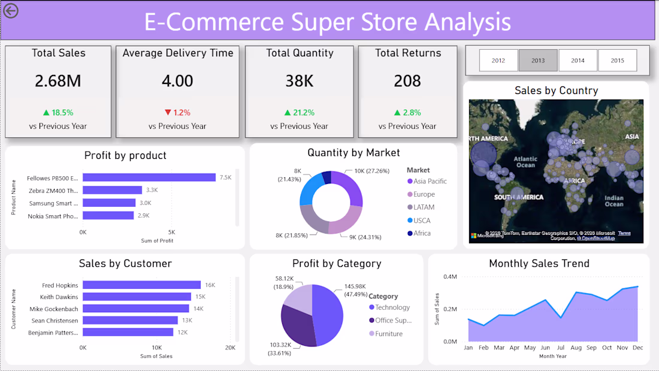Click the large North America map bubble
Viewport: 659px width, 371px height.
[x=483, y=155]
